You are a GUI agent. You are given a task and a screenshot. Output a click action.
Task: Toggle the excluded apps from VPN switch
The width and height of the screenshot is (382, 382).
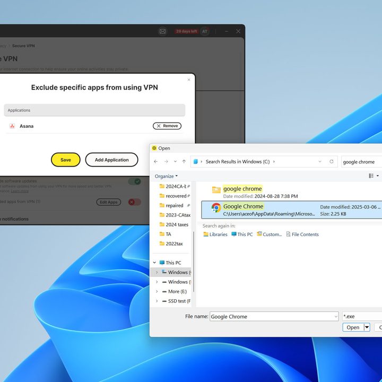tap(134, 202)
